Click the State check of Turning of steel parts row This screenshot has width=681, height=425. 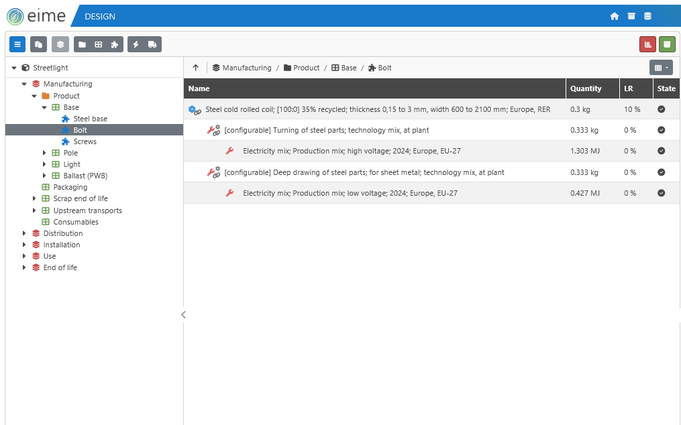point(661,130)
